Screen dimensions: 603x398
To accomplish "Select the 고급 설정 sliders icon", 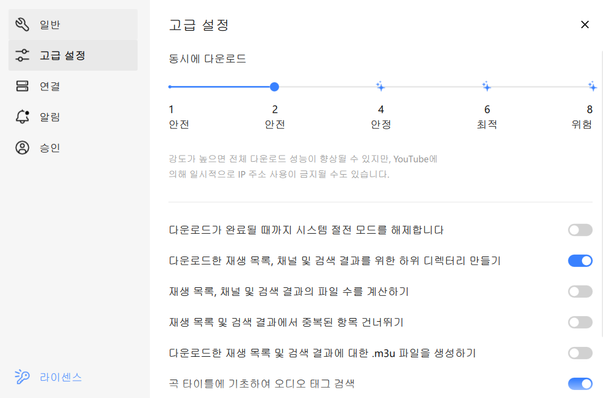I will pyautogui.click(x=22, y=55).
